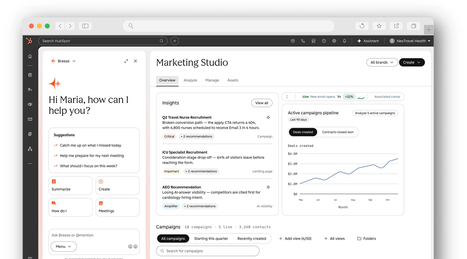The height and width of the screenshot is (259, 467).
Task: Click View all insights button
Action: [x=262, y=103]
